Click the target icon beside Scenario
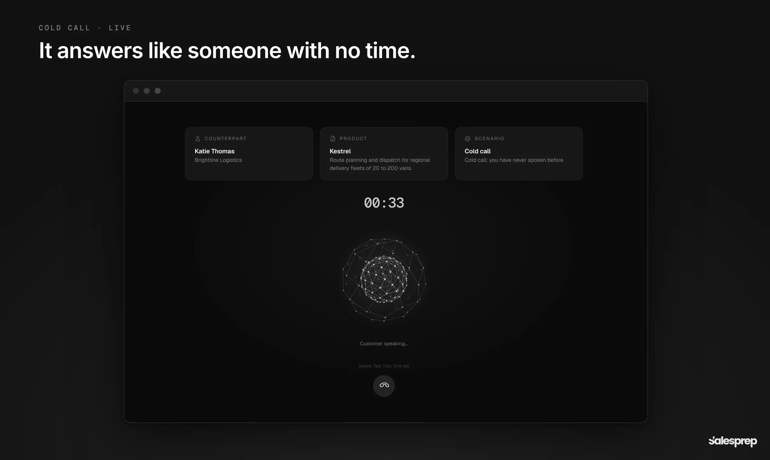Screen dimensions: 770x460 pyautogui.click(x=467, y=139)
